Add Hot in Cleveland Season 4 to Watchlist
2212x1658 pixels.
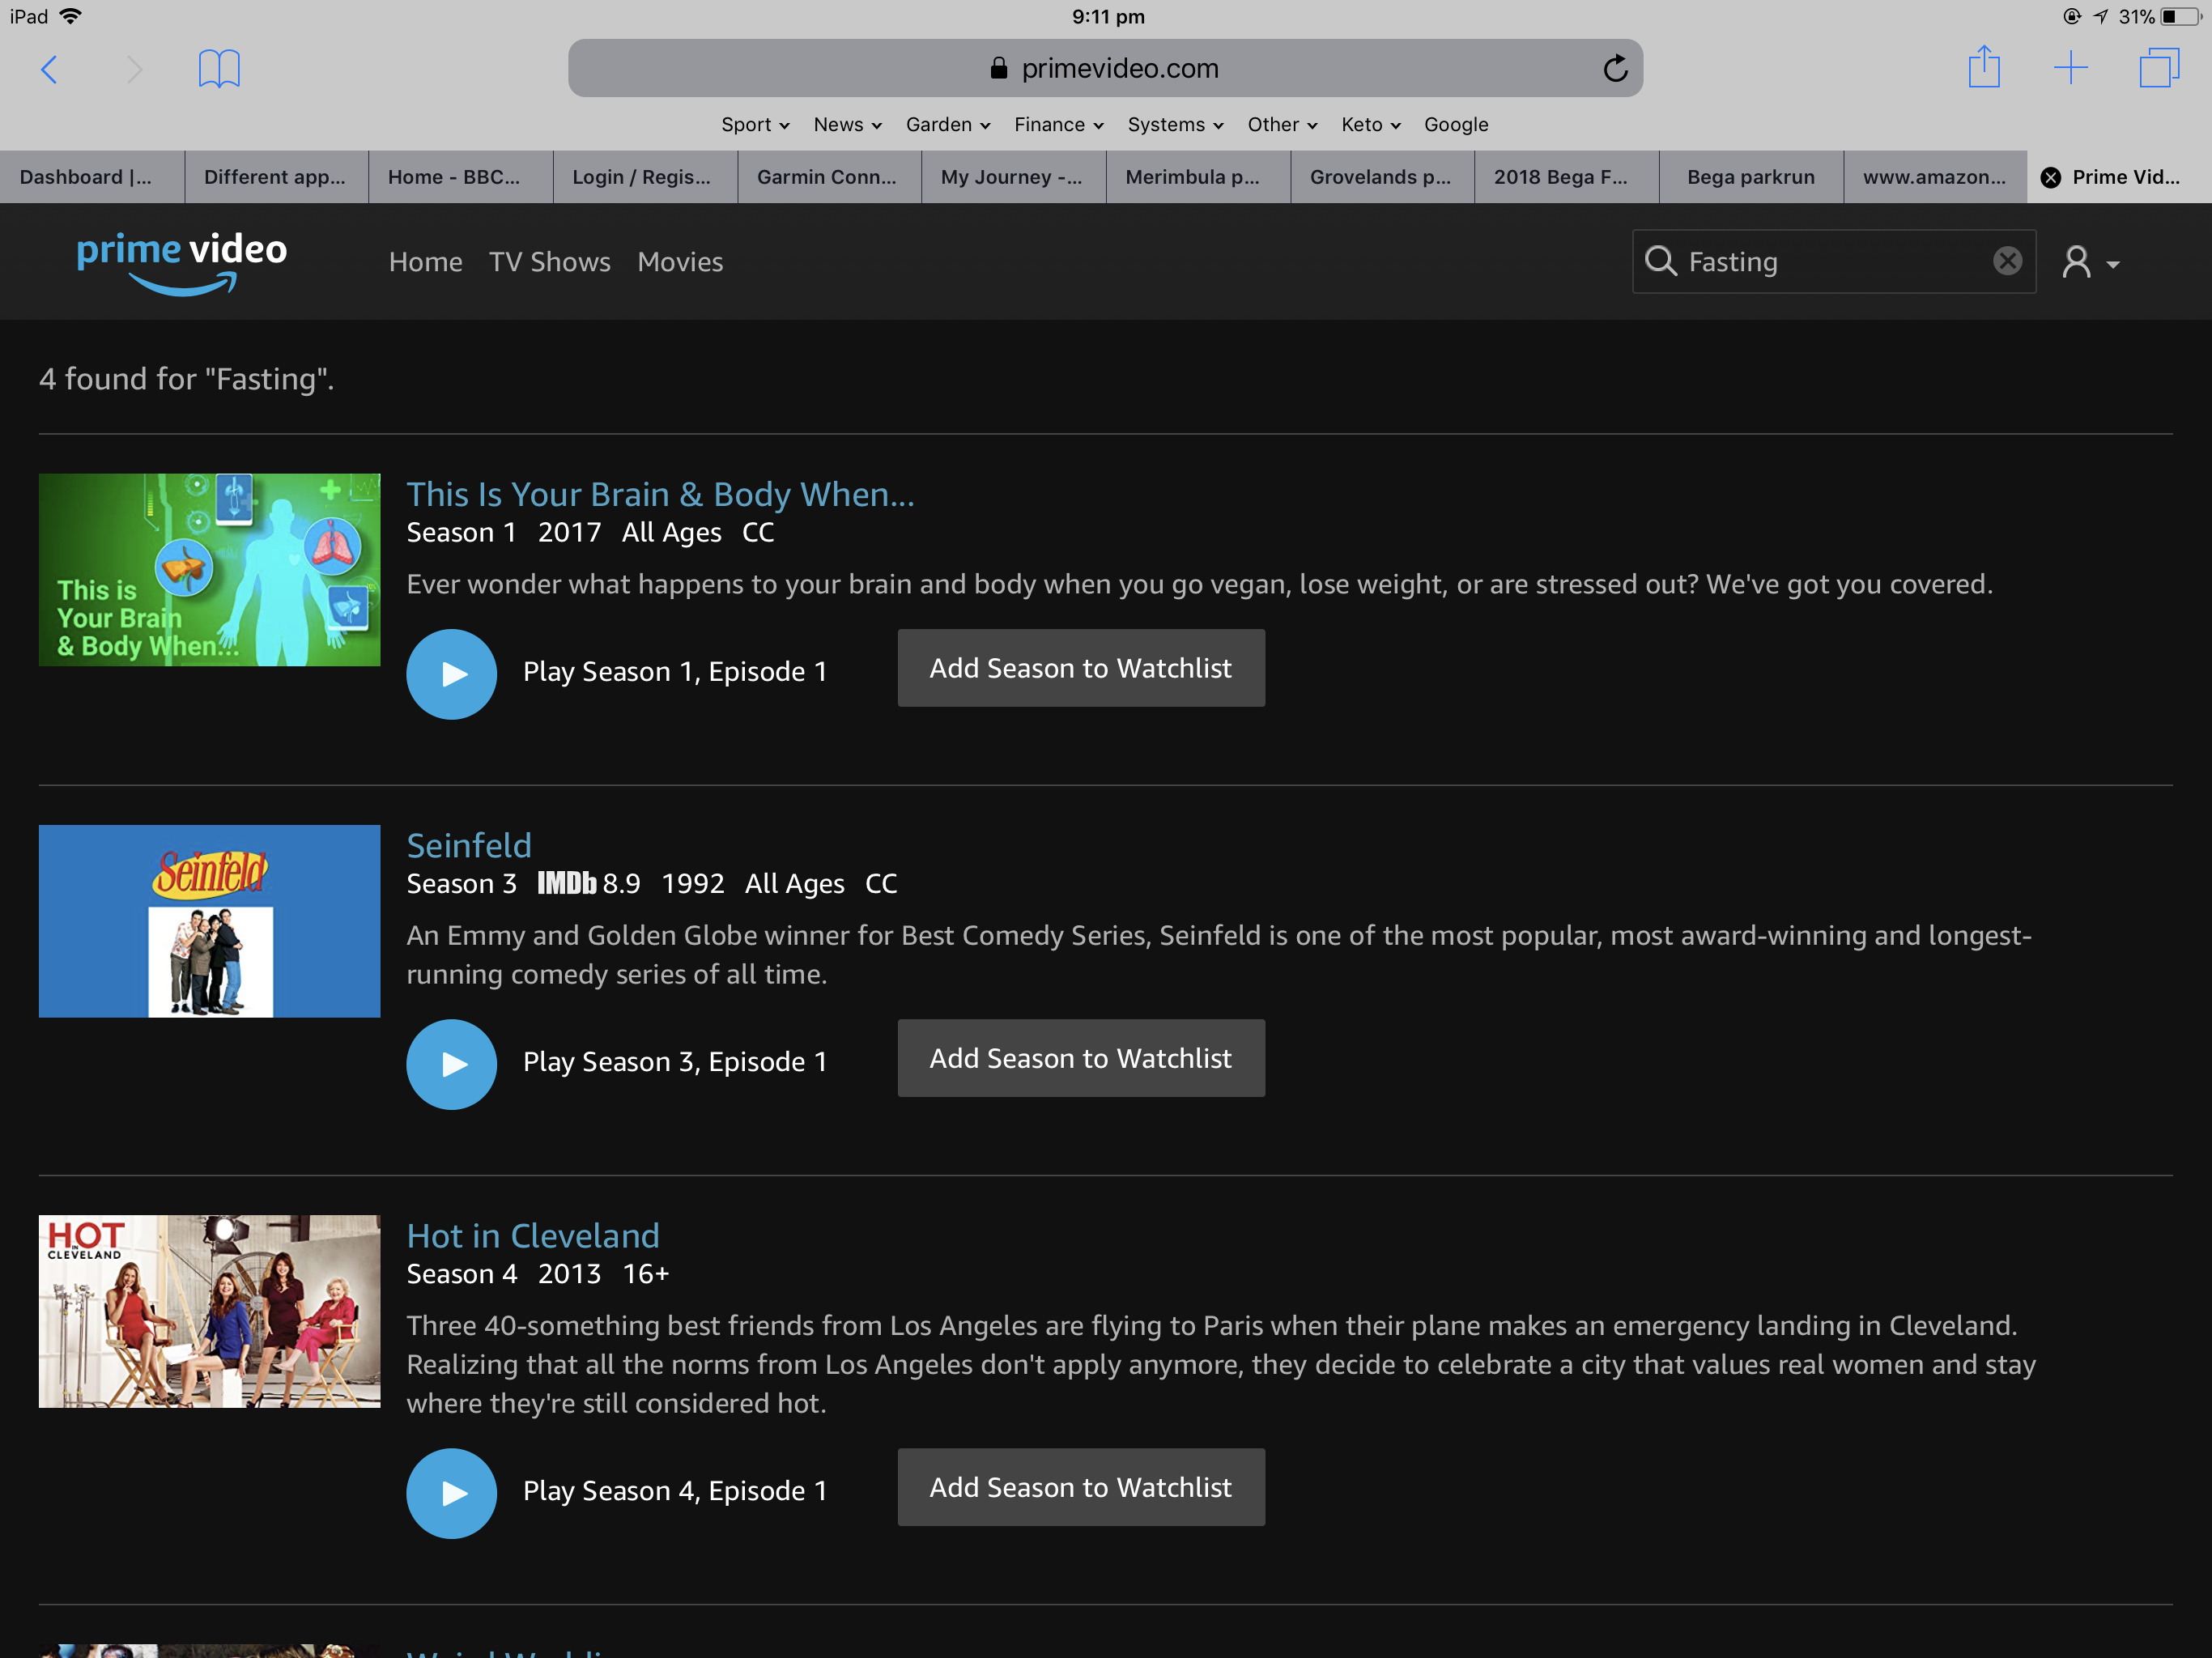coord(1080,1487)
